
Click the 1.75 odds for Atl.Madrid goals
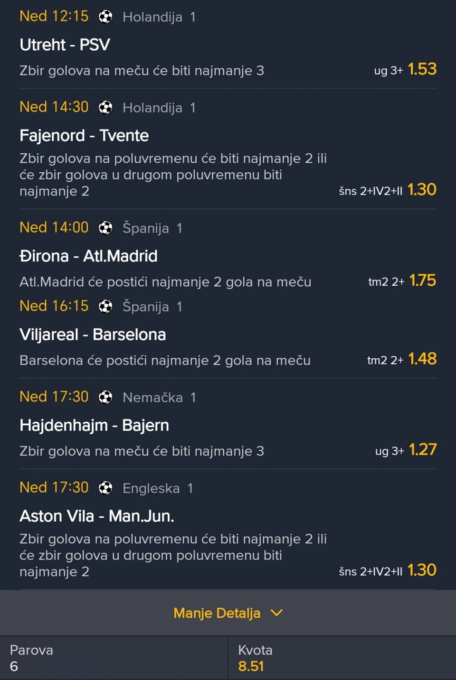[422, 280]
